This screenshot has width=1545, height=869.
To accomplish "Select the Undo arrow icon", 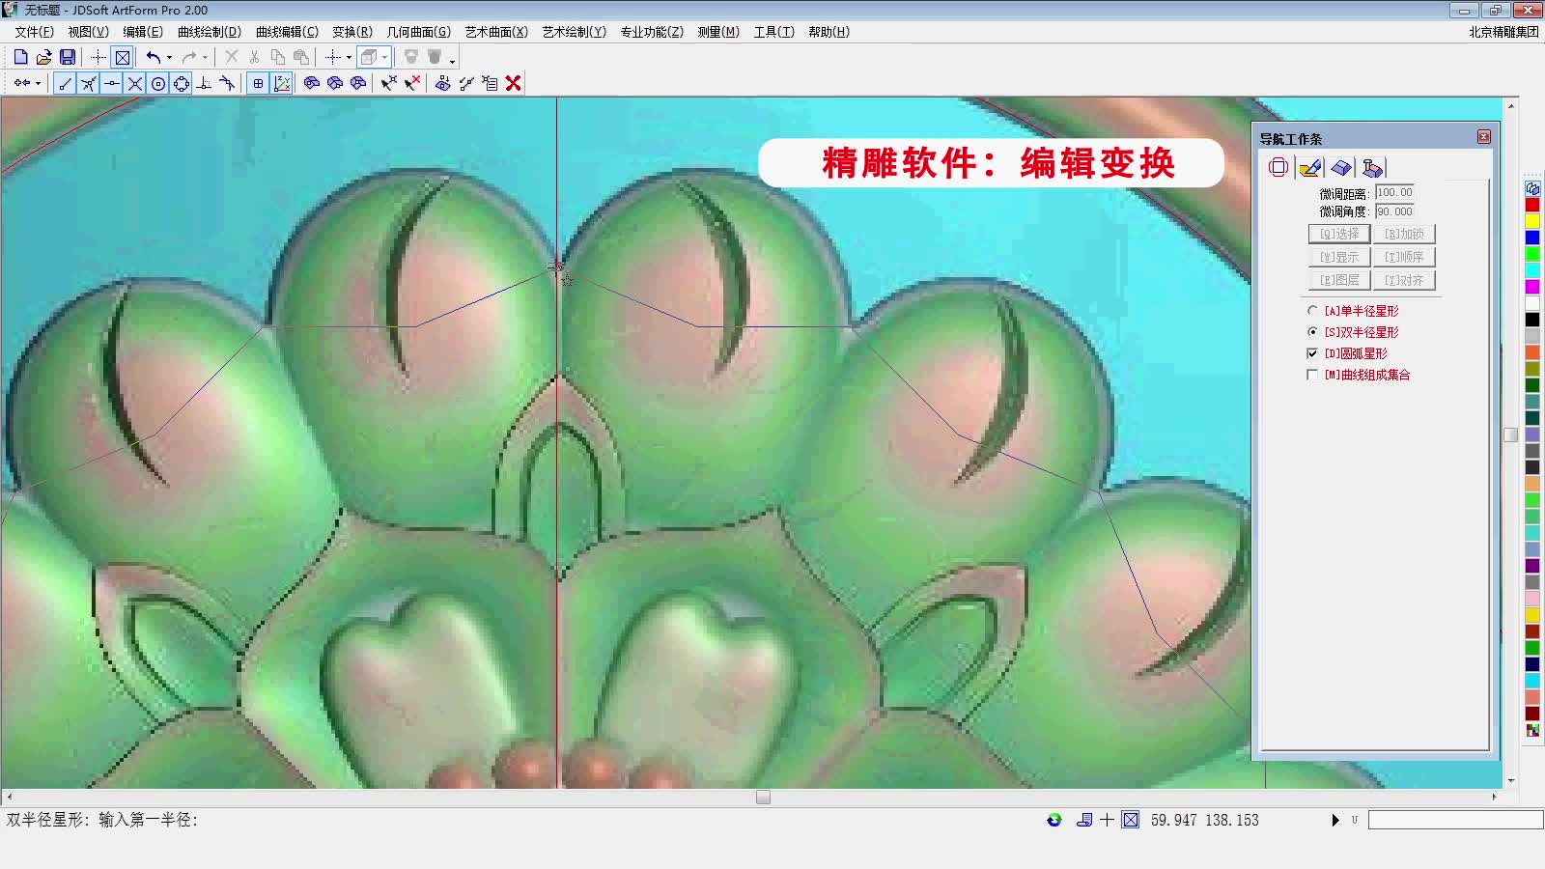I will [154, 56].
